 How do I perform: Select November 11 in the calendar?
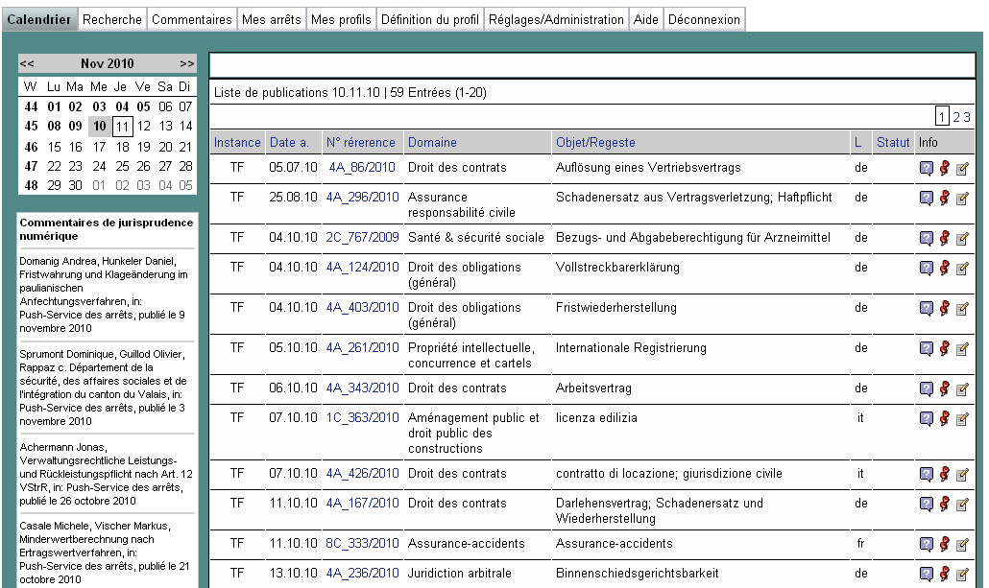[x=122, y=126]
